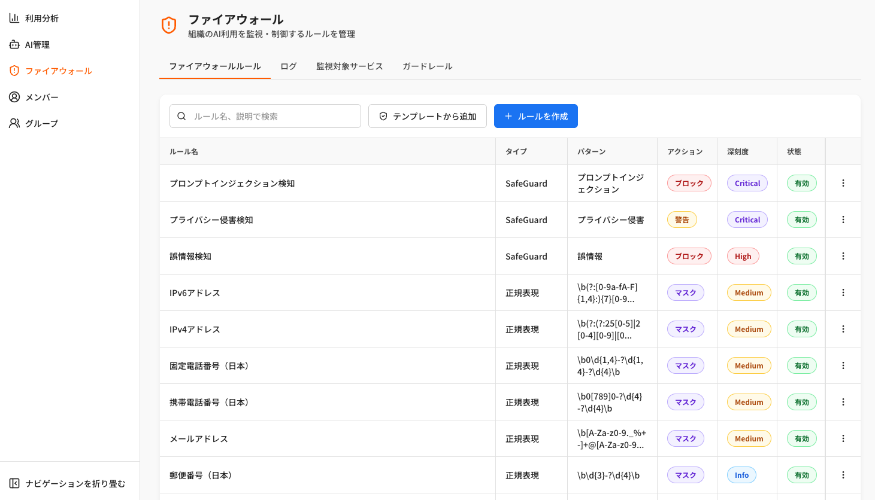Click the search magnifier icon
The width and height of the screenshot is (875, 500).
point(181,117)
